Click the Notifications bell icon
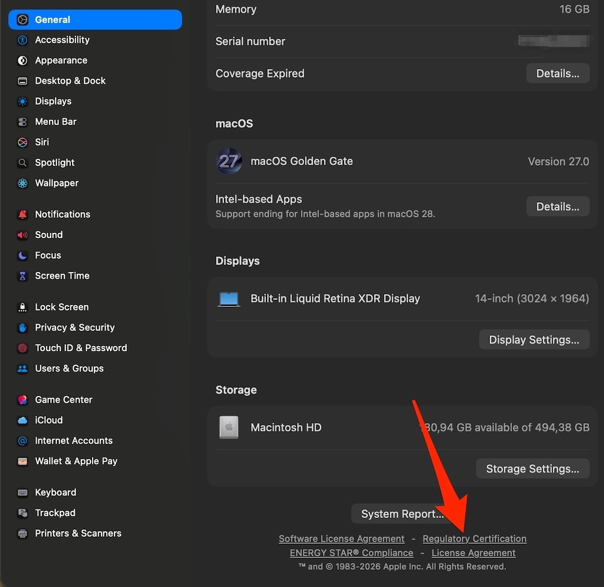 click(x=23, y=215)
